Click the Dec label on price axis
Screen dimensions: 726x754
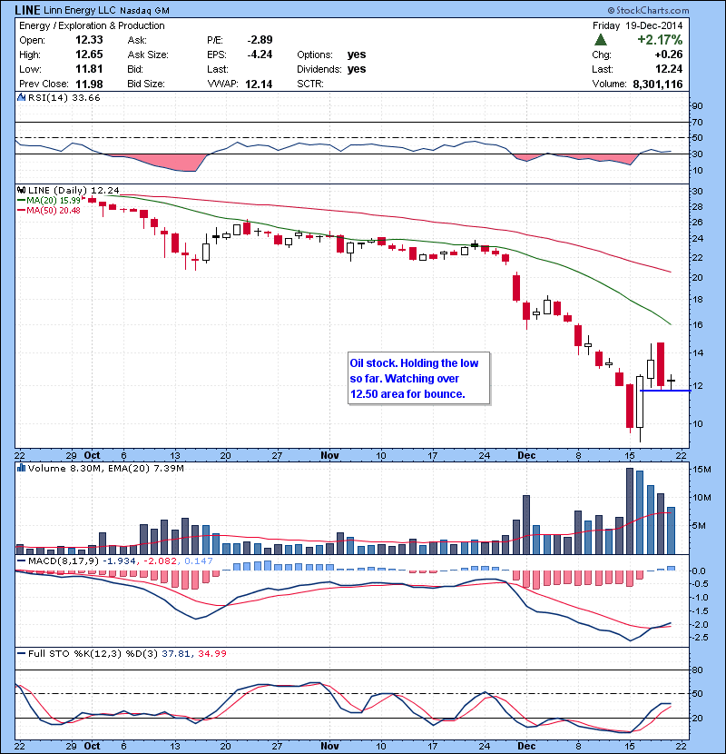(526, 455)
